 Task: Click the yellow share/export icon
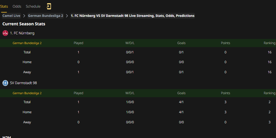49,7
